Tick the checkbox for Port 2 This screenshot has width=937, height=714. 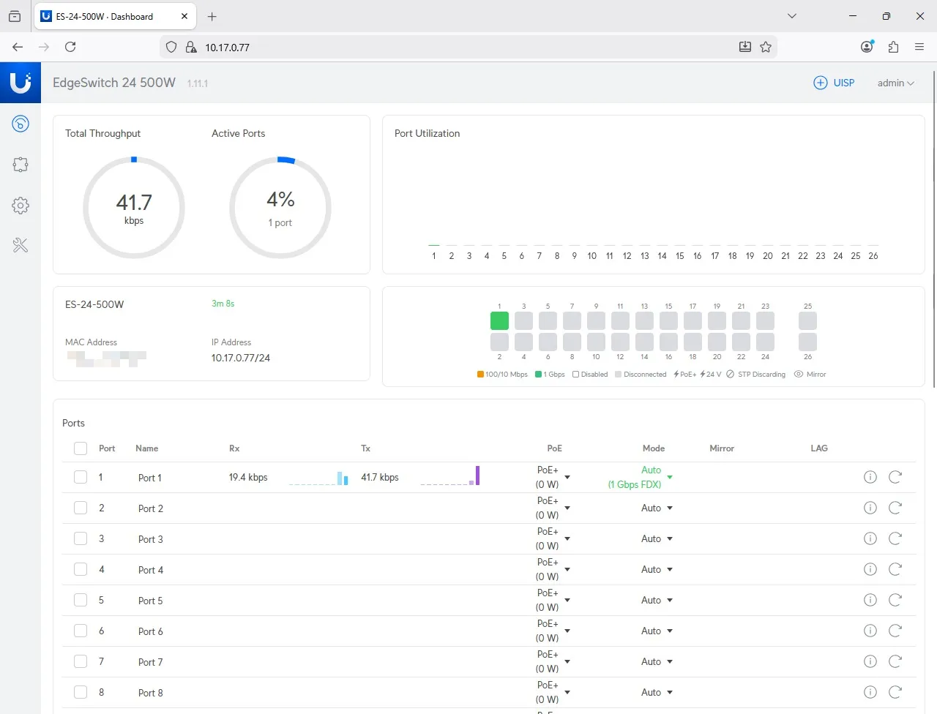coord(81,508)
